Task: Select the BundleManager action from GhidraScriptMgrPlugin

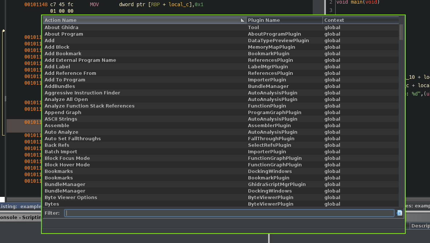Action: (221, 185)
